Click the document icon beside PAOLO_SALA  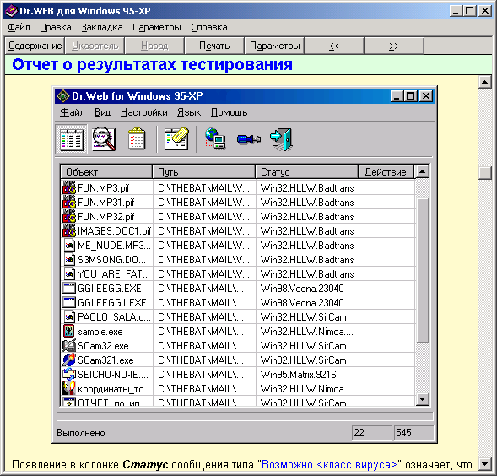point(69,316)
